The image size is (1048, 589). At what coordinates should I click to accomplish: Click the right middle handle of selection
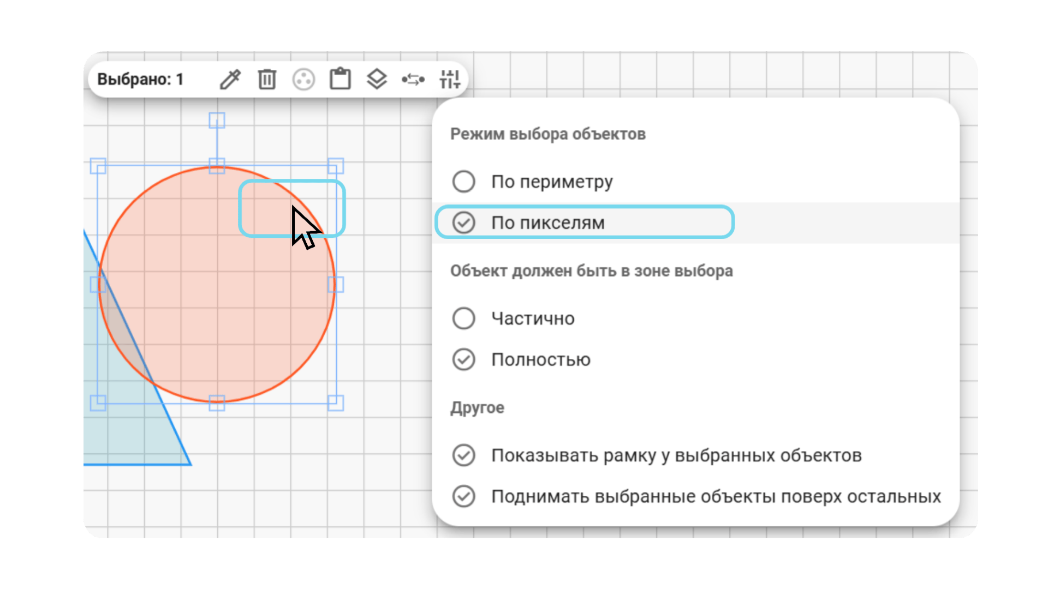(336, 284)
